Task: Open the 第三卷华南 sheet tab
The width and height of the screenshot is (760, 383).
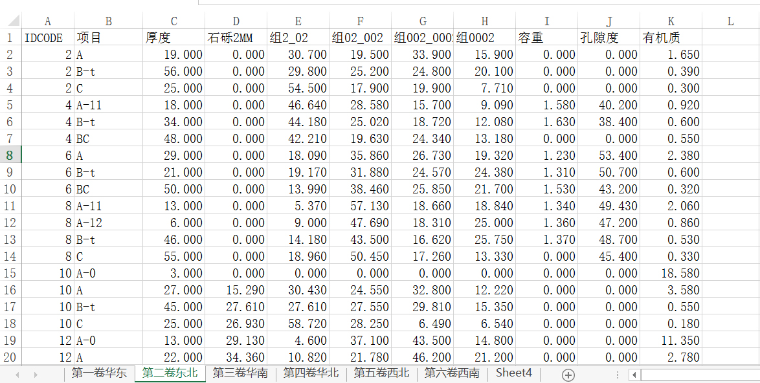Action: click(240, 373)
